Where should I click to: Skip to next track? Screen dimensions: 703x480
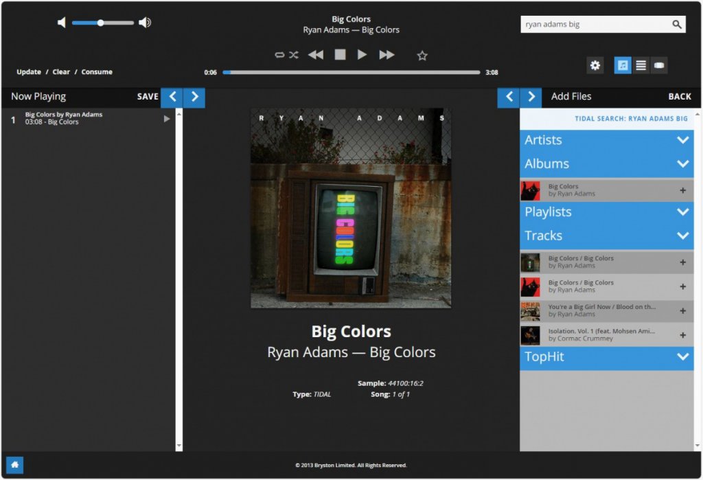387,55
